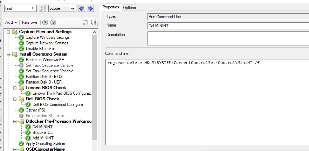Select the Apply Operating System step
This screenshot has height=151, width=309.
pos(45,144)
